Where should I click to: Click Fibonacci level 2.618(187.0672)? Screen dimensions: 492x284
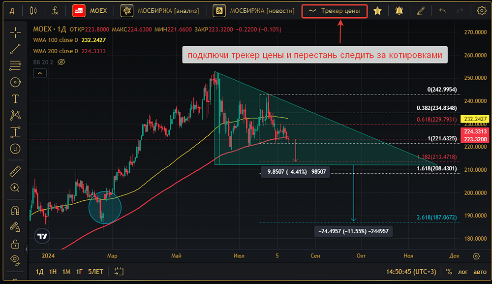point(437,218)
